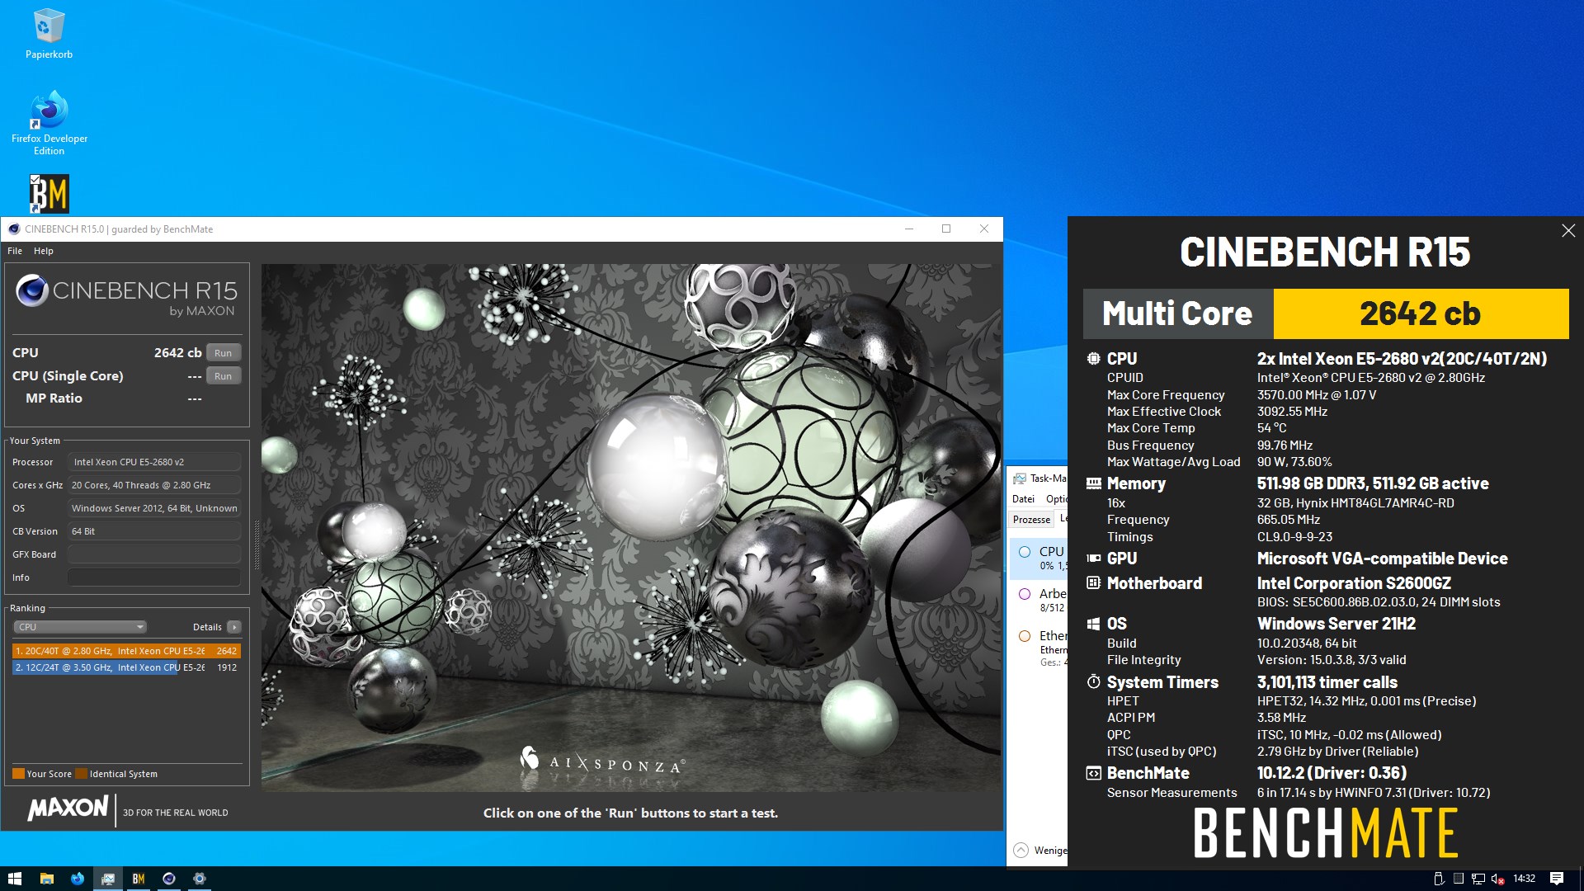Click the CB Version field showing 64 Bit
This screenshot has width=1584, height=891.
pos(154,531)
